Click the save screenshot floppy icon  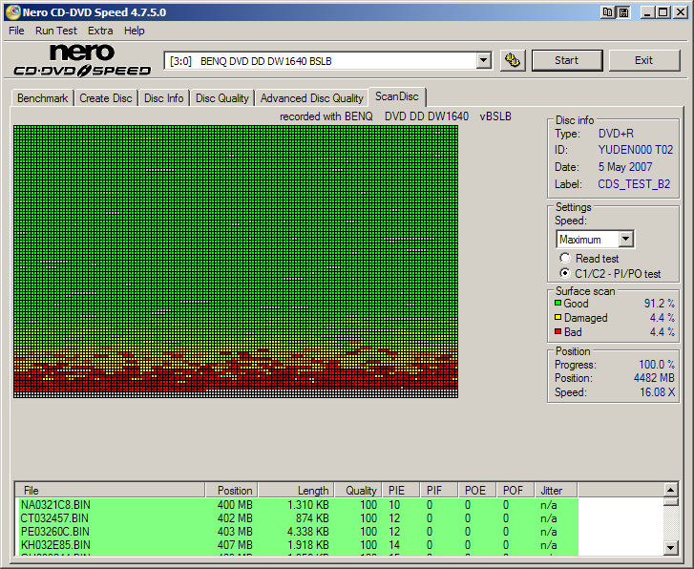(623, 12)
